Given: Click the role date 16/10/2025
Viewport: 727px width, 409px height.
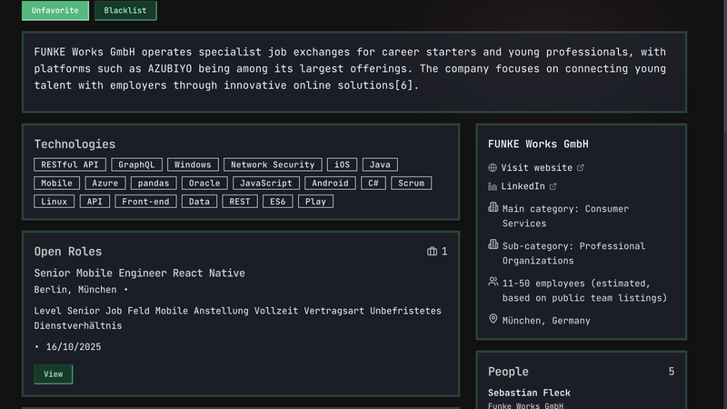Looking at the screenshot, I should coord(74,347).
